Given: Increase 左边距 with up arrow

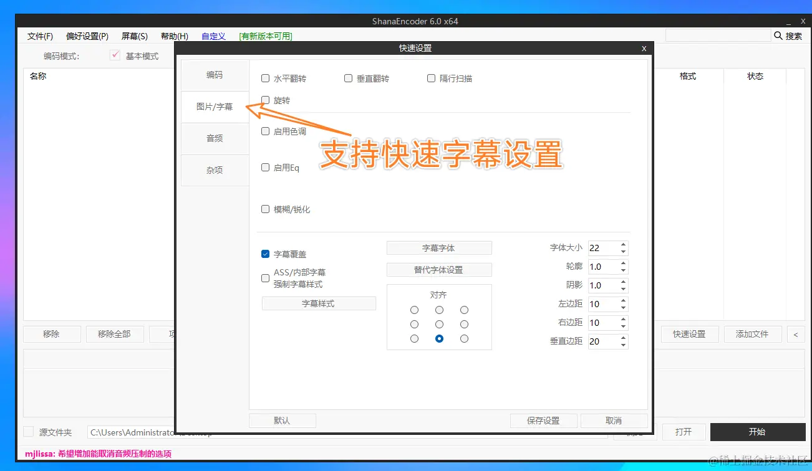Looking at the screenshot, I should coord(624,300).
